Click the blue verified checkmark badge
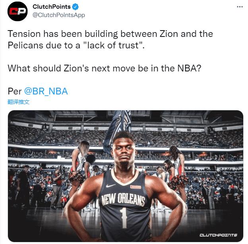 tap(75, 7)
